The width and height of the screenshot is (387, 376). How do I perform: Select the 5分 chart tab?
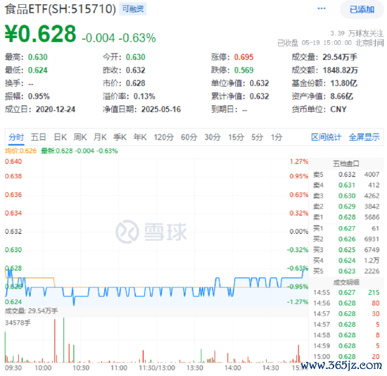[x=257, y=137]
